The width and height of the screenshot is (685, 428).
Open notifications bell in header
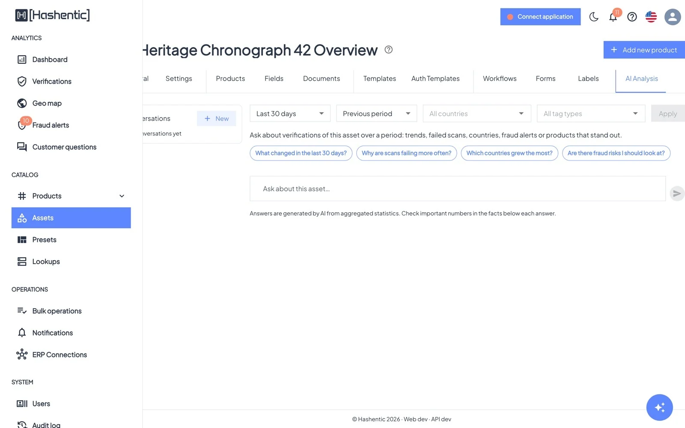(x=613, y=17)
